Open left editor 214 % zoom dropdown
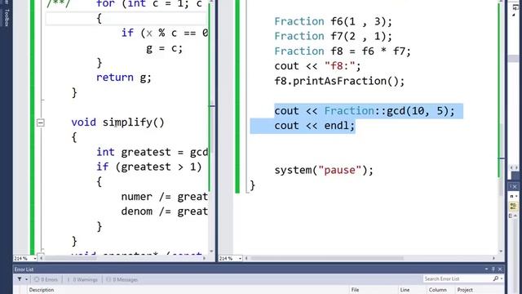The width and height of the screenshot is (522, 294). click(34, 258)
